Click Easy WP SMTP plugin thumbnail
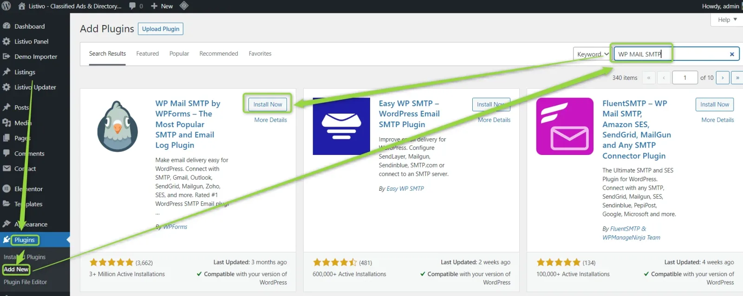This screenshot has width=743, height=296. [x=341, y=126]
